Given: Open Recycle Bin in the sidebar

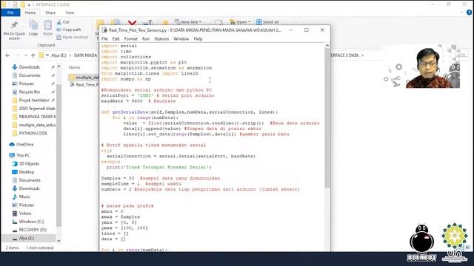Looking at the screenshot, I should (x=30, y=92).
